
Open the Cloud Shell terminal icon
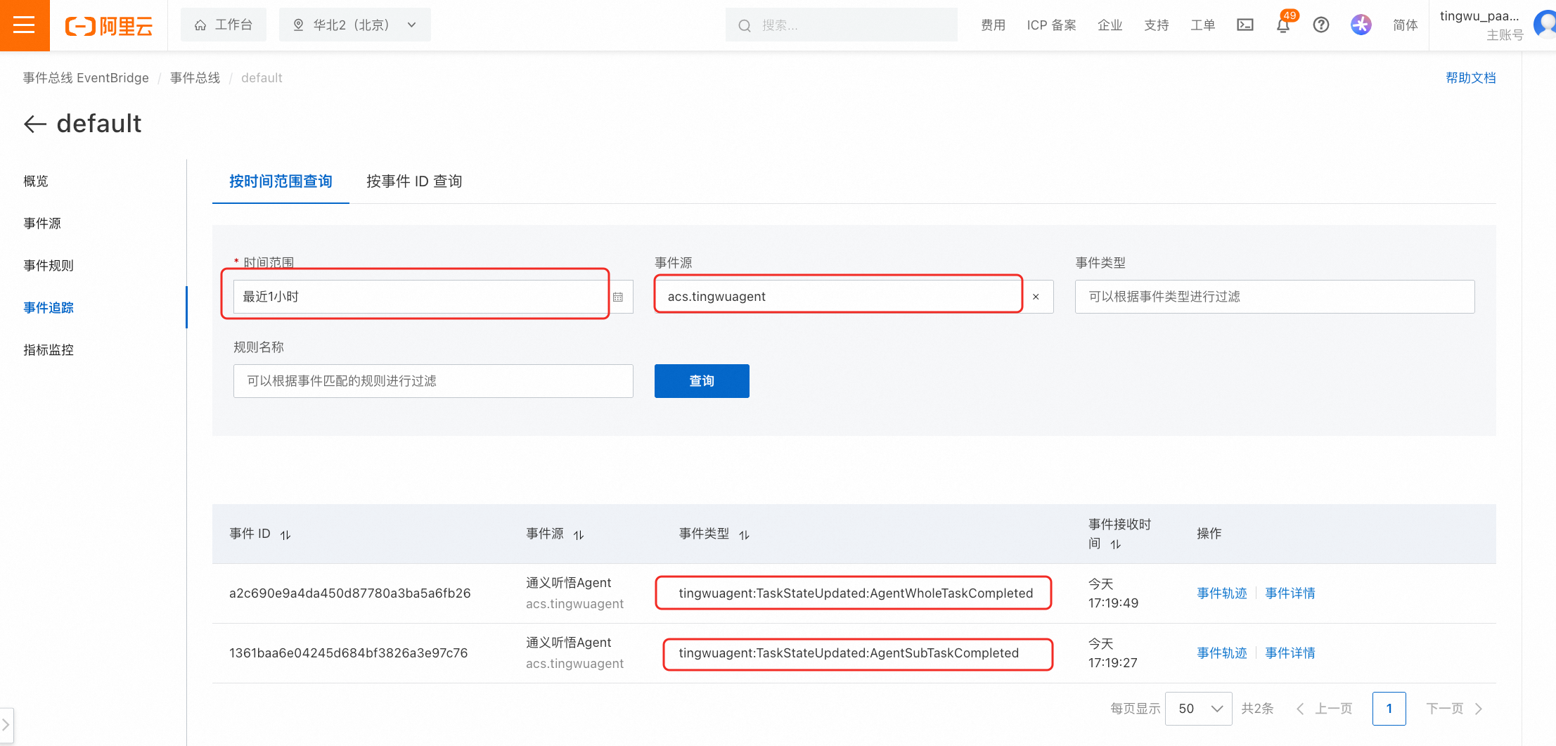(x=1245, y=25)
